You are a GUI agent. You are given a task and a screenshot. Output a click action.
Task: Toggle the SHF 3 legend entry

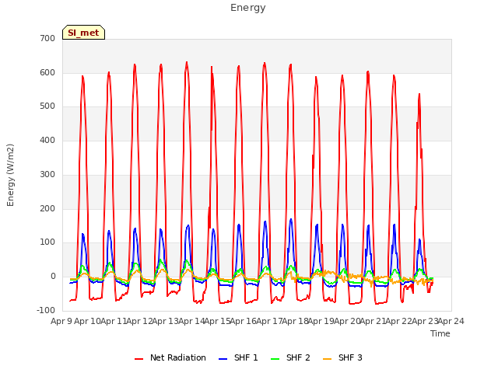tap(342, 357)
